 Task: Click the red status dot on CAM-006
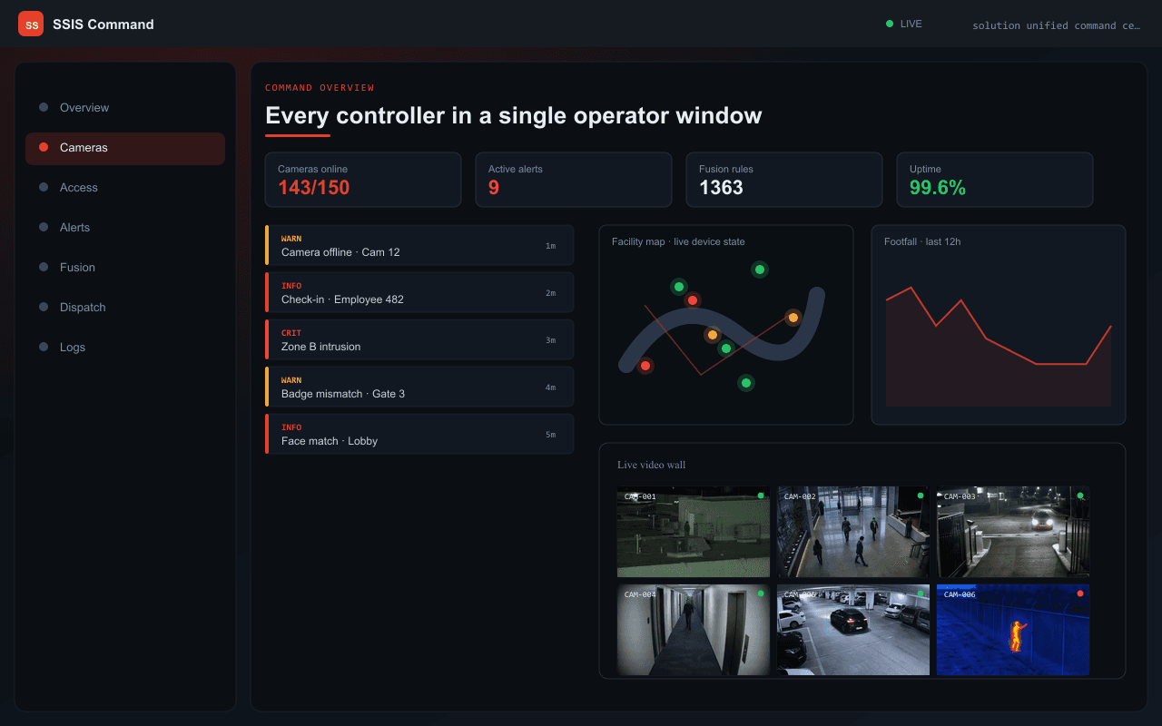point(1079,594)
